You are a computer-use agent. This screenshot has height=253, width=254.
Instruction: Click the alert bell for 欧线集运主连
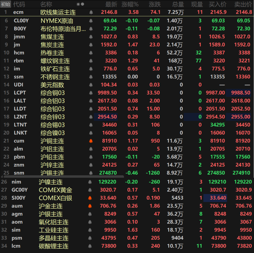[91, 12]
